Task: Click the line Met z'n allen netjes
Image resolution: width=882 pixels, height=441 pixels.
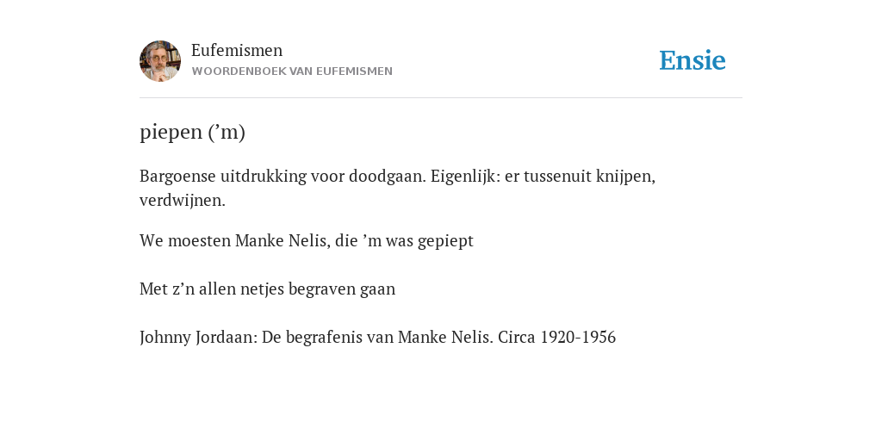Action: 267,289
